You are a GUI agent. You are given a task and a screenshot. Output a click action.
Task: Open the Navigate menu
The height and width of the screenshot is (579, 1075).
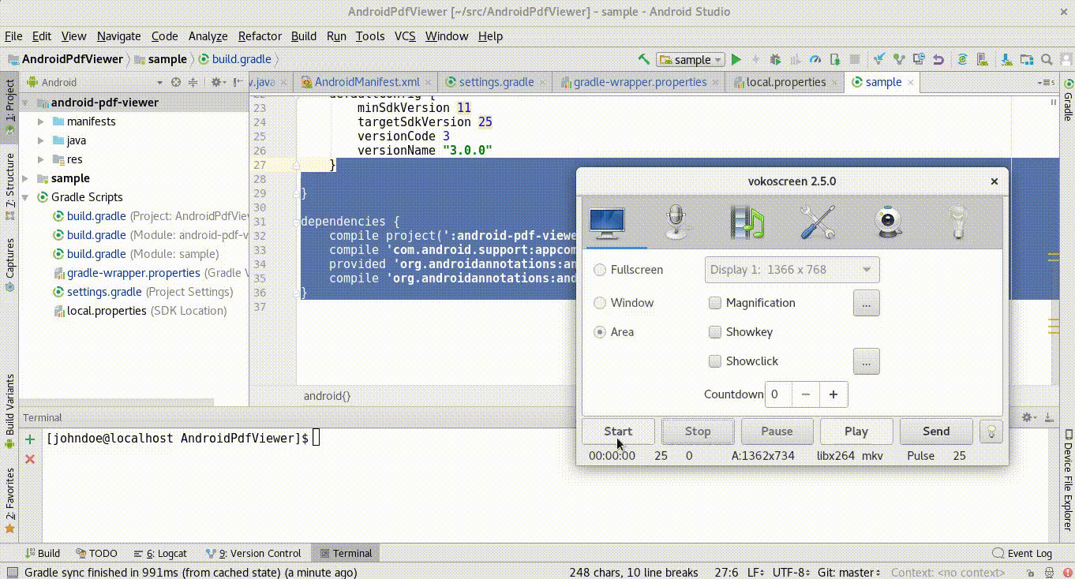pyautogui.click(x=119, y=36)
